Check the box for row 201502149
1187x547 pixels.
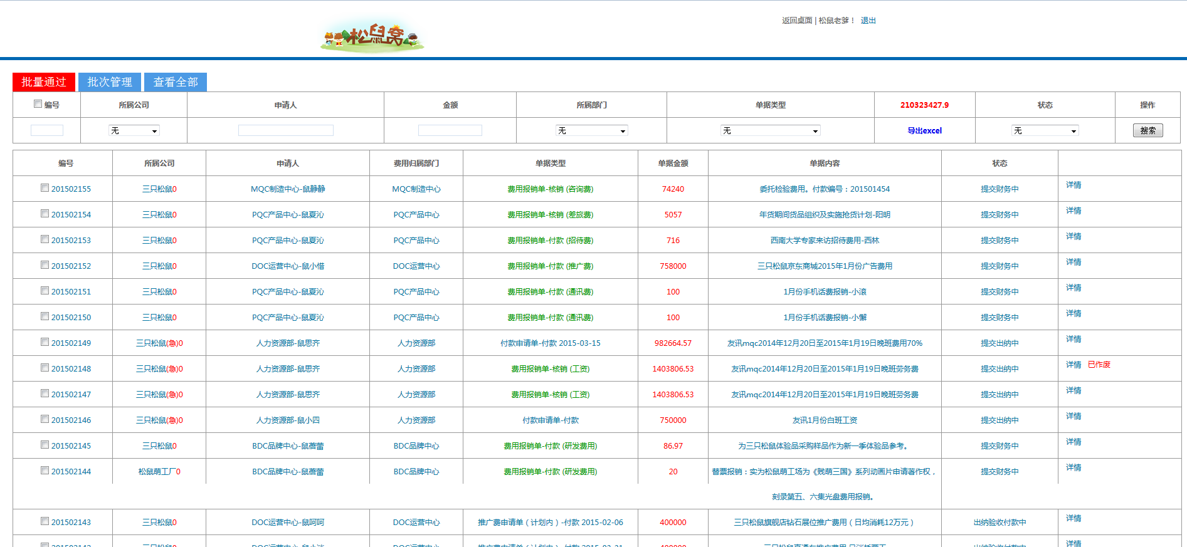[45, 342]
